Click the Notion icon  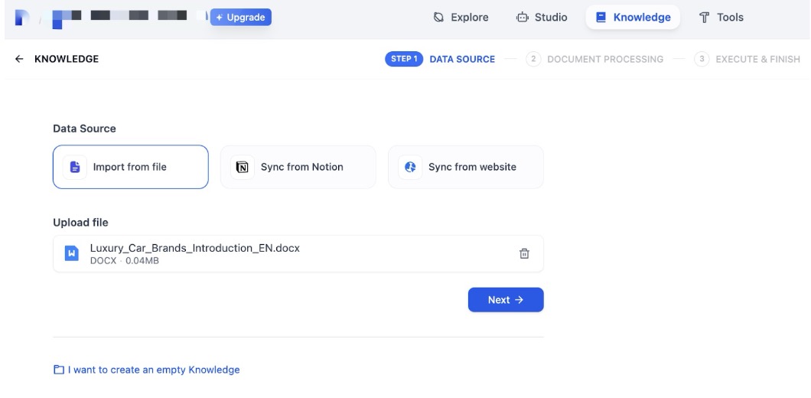click(x=243, y=167)
